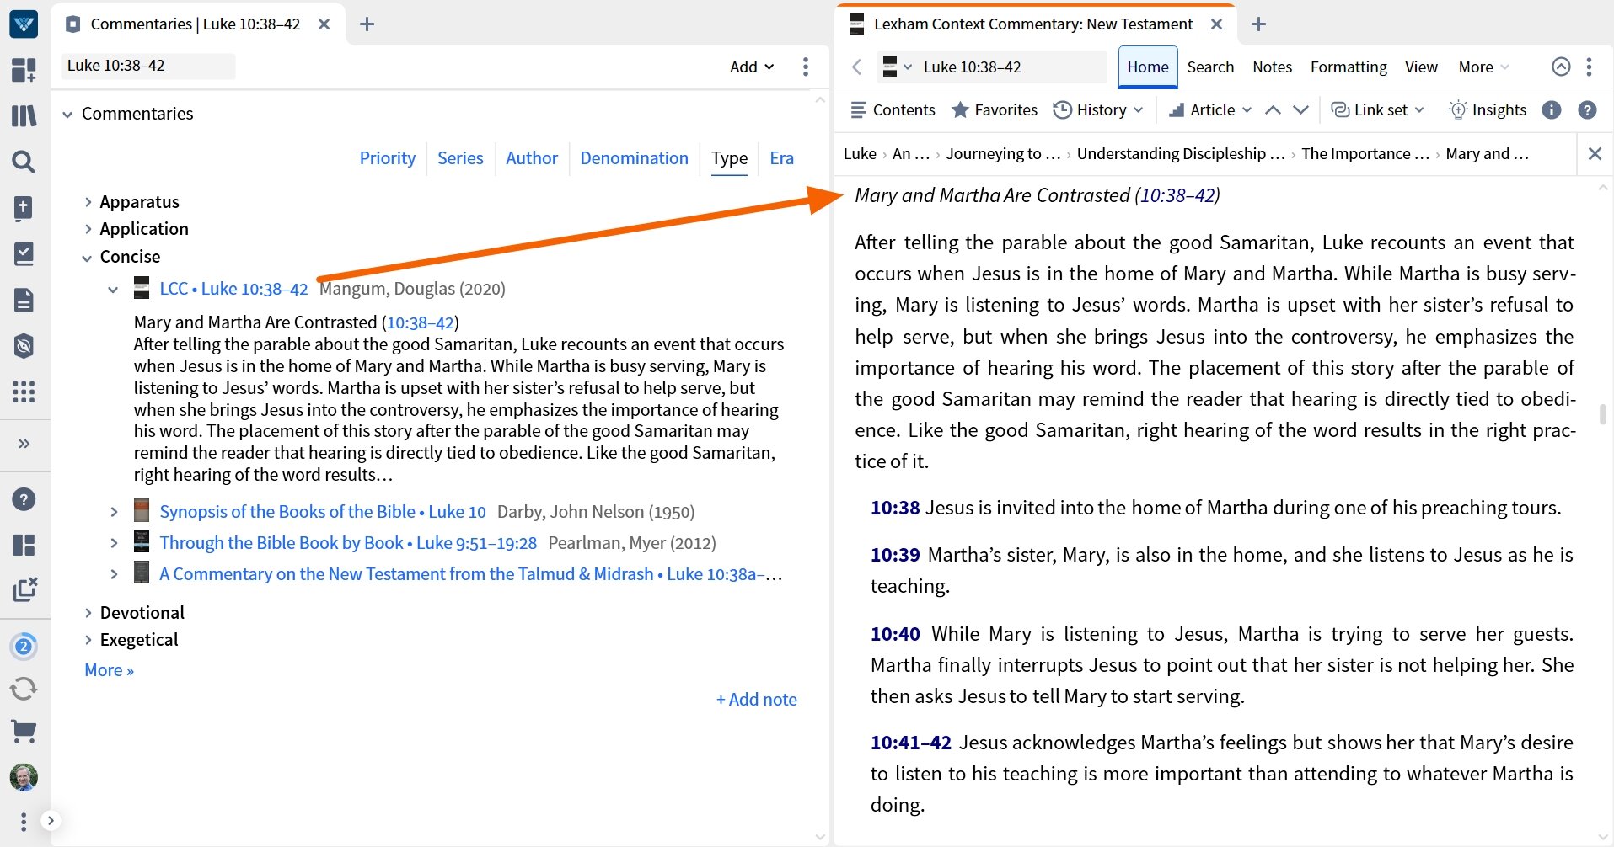Sort commentaries by Author
This screenshot has width=1614, height=847.
point(532,158)
